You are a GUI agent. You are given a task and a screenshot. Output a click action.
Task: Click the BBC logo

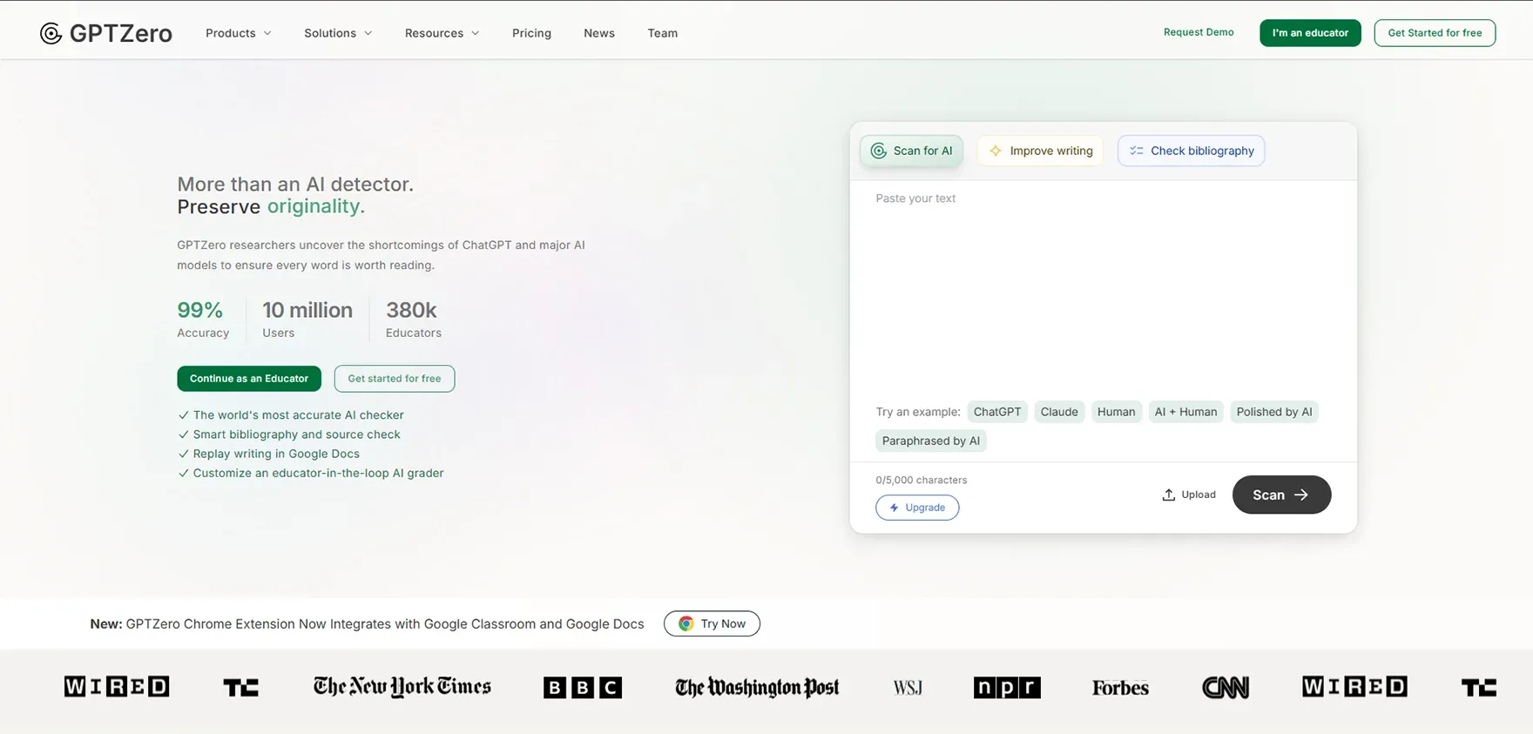click(x=583, y=688)
